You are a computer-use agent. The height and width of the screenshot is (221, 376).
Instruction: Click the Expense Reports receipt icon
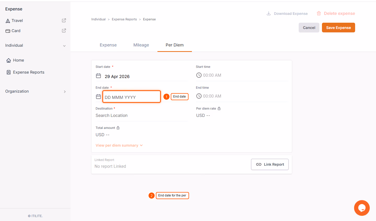(x=9, y=72)
